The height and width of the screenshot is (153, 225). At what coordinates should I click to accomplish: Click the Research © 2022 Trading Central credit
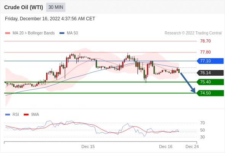pyautogui.click(x=193, y=33)
